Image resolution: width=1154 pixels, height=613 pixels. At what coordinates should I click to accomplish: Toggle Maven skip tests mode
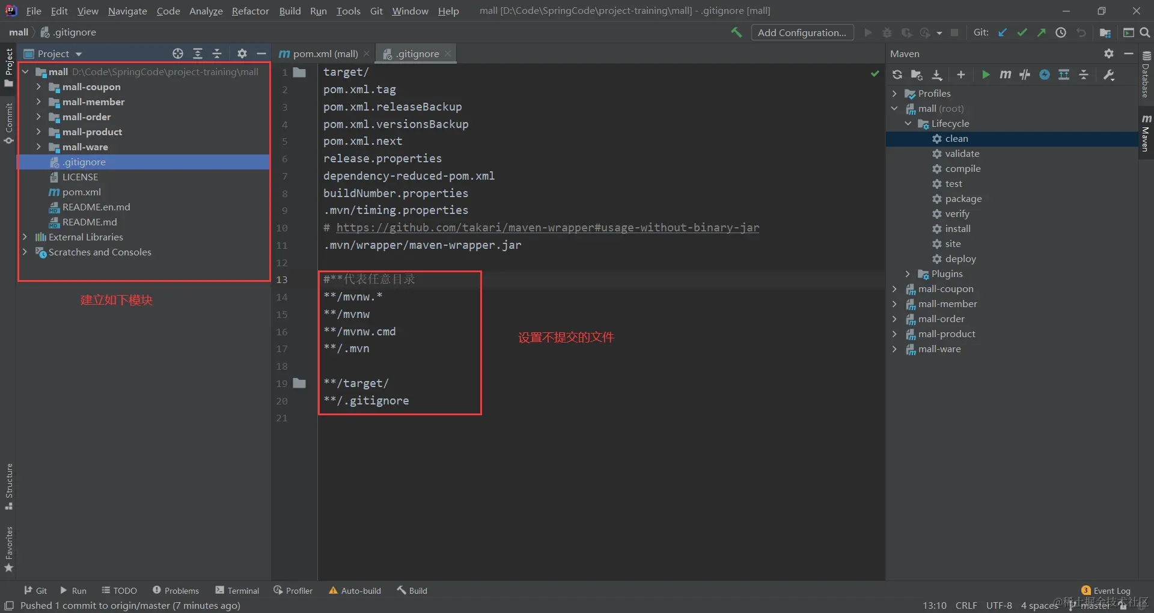1045,75
